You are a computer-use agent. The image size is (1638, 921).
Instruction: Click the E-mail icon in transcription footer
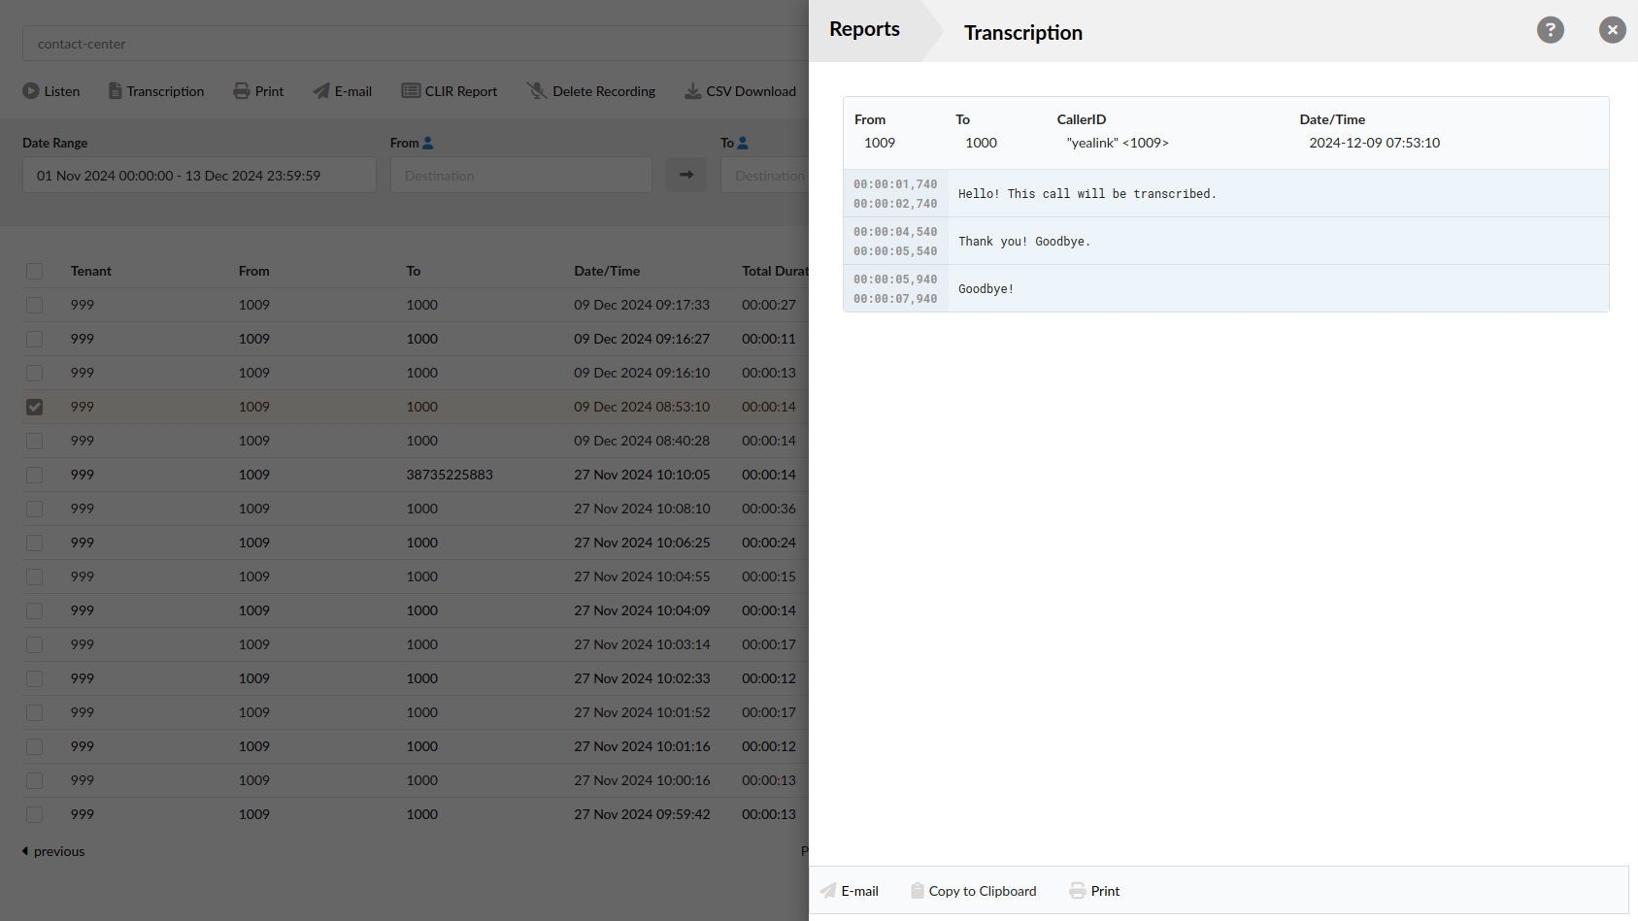coord(828,891)
